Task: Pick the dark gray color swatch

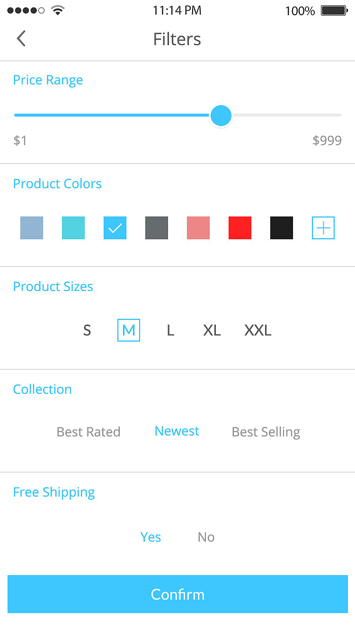Action: [x=157, y=228]
